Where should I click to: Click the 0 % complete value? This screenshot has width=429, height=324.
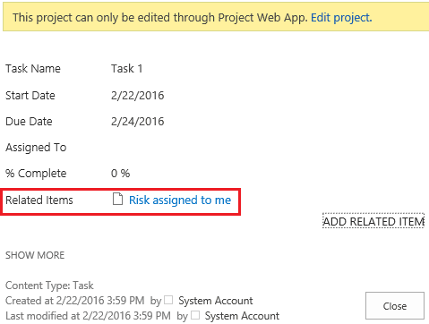[121, 174]
